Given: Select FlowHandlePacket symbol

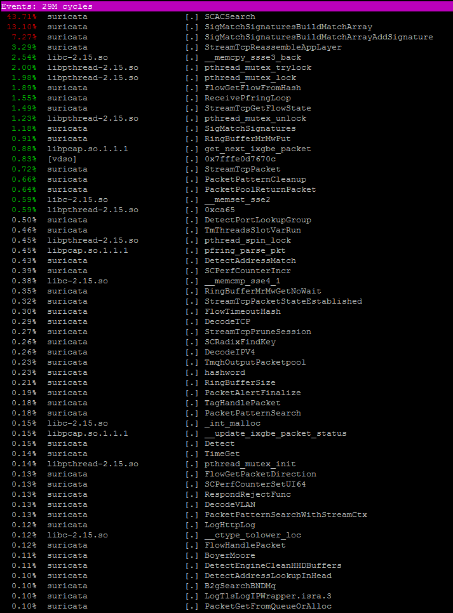Looking at the screenshot, I should point(245,546).
